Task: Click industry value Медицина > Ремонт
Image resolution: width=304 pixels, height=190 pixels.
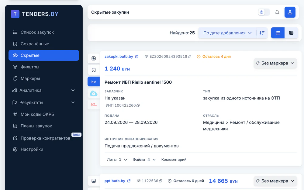Action: [241, 126]
